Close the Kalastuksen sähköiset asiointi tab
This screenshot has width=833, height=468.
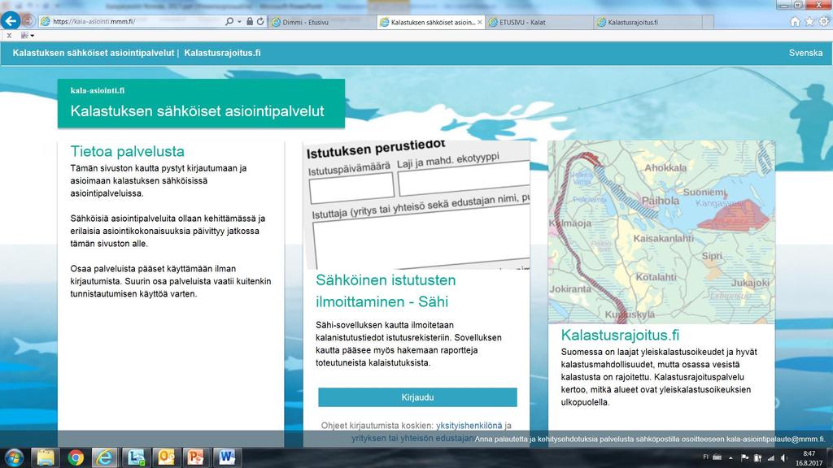[480, 22]
